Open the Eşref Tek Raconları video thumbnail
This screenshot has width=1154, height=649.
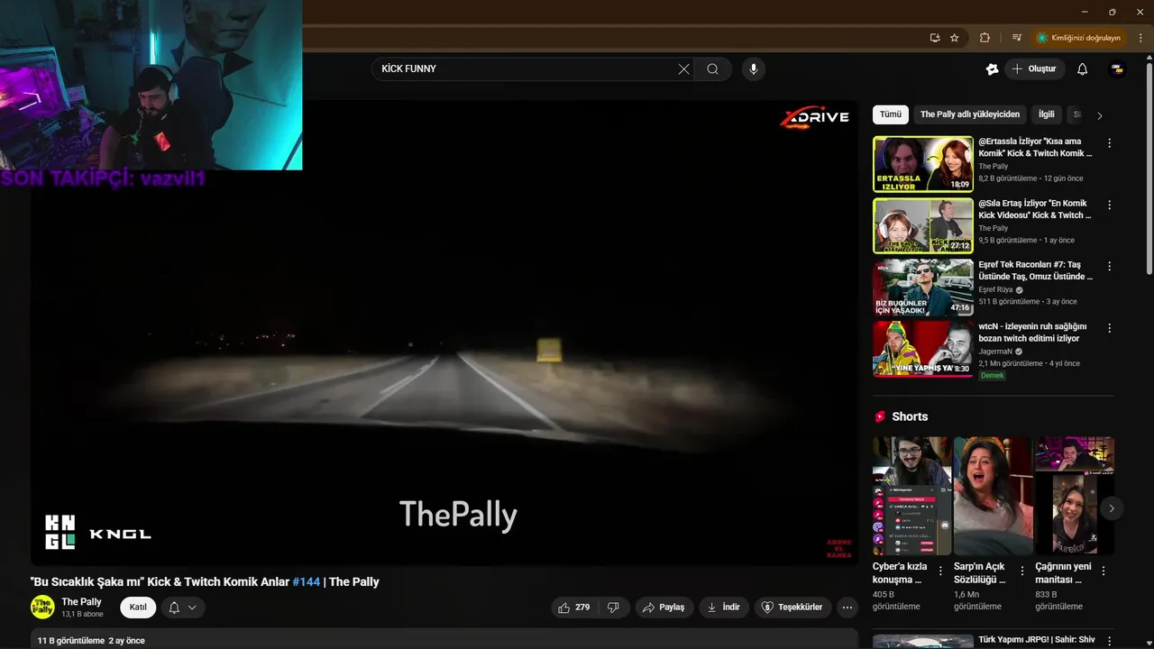(923, 288)
